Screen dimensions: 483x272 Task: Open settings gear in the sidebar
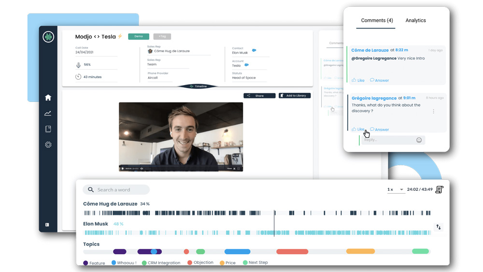pos(48,144)
